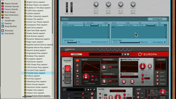Open the waveform type dropdown below Wave display
Image resolution: width=176 pixels, height=99 pixels.
(x=91, y=71)
